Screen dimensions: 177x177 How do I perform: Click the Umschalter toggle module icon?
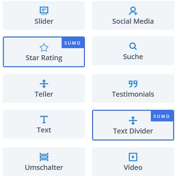click(x=44, y=157)
